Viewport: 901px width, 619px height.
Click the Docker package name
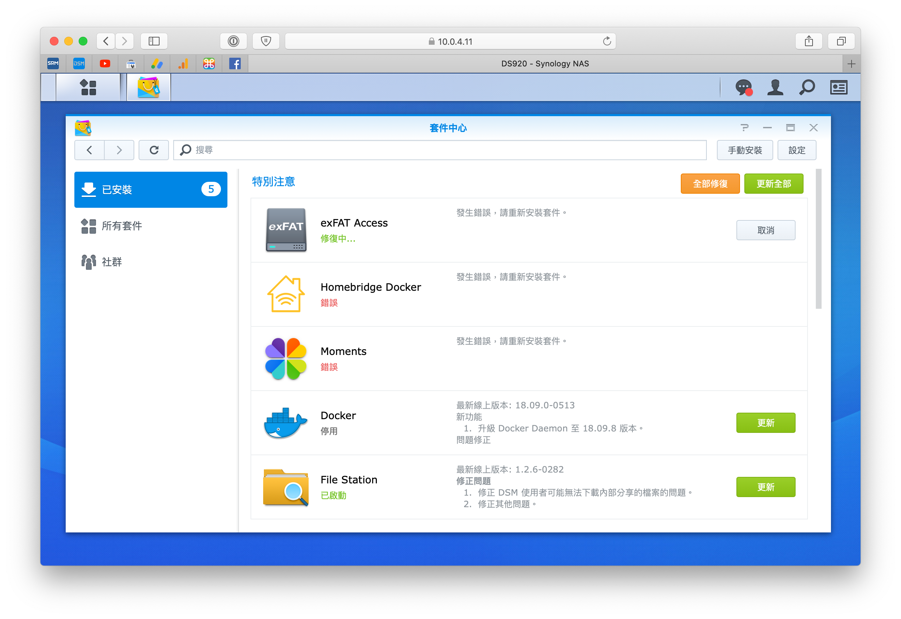(338, 416)
